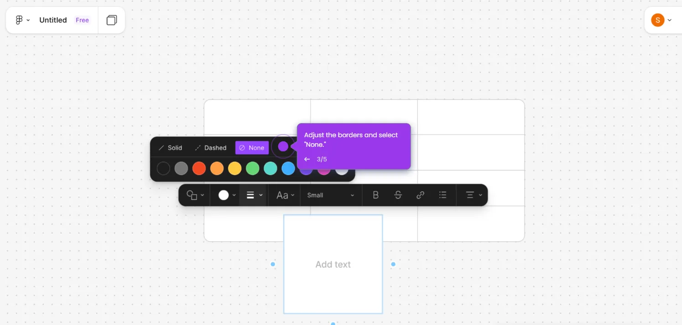Click the purple tutorial hotspot dot
Image resolution: width=682 pixels, height=325 pixels.
click(x=283, y=146)
